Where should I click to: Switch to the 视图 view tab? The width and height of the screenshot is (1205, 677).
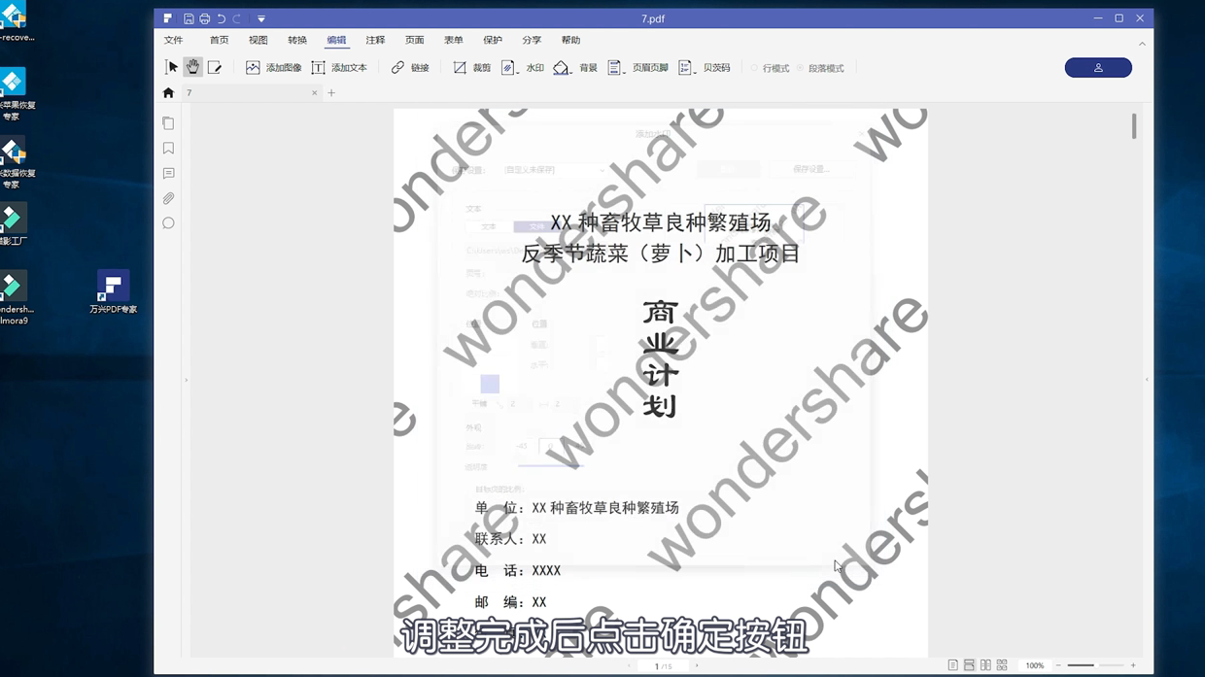point(258,40)
